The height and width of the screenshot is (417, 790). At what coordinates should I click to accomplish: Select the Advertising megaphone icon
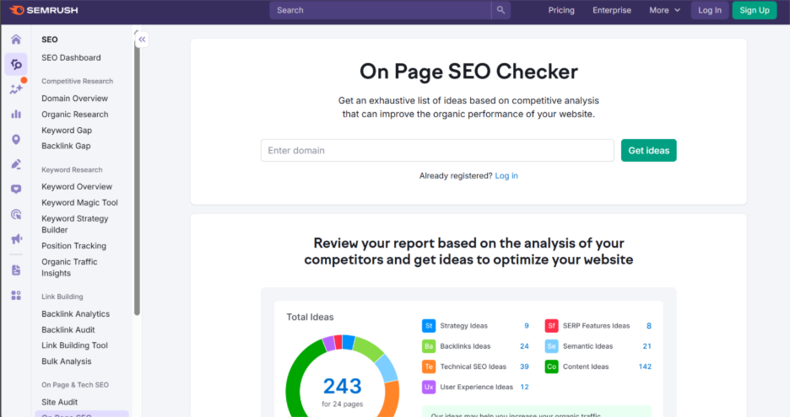pyautogui.click(x=15, y=239)
